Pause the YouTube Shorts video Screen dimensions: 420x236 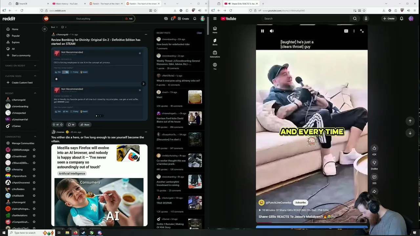point(262,31)
